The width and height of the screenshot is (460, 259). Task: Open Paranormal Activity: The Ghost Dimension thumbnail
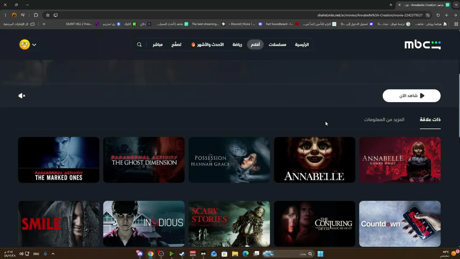click(x=144, y=160)
